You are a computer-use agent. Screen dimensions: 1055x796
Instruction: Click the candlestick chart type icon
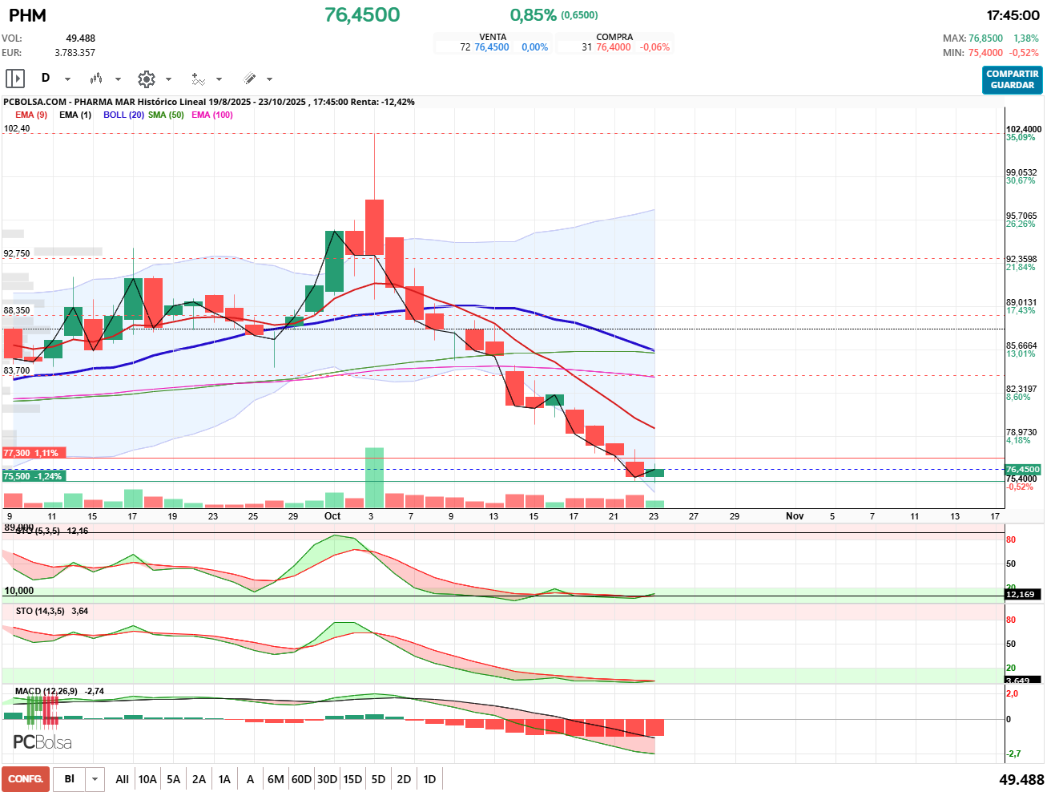96,79
